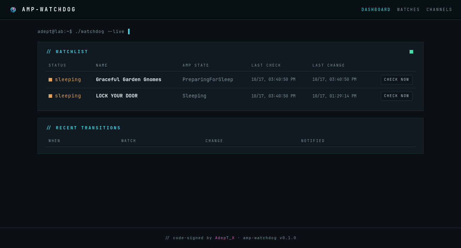Viewport: 461px width, 248px height.
Task: Click the STATUS column header
Action: click(57, 66)
